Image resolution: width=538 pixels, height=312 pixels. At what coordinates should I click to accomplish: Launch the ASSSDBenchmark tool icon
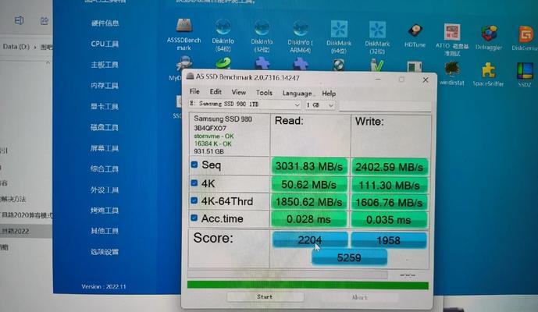pyautogui.click(x=184, y=27)
